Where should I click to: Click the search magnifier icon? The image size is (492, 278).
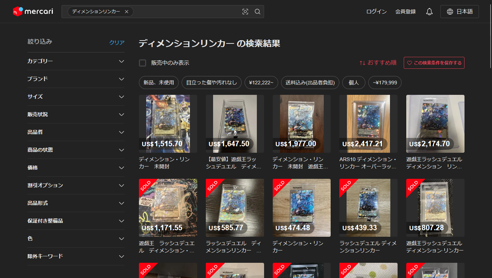point(258,12)
